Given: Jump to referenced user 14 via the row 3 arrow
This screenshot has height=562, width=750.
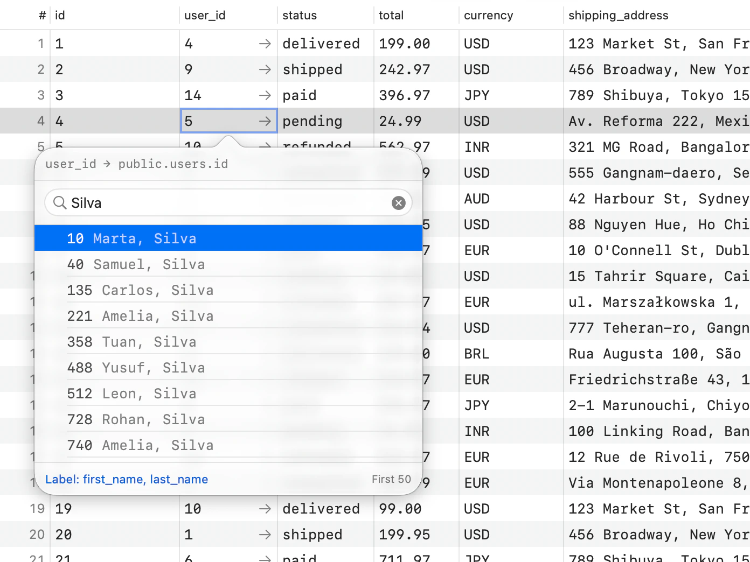Looking at the screenshot, I should [x=265, y=95].
